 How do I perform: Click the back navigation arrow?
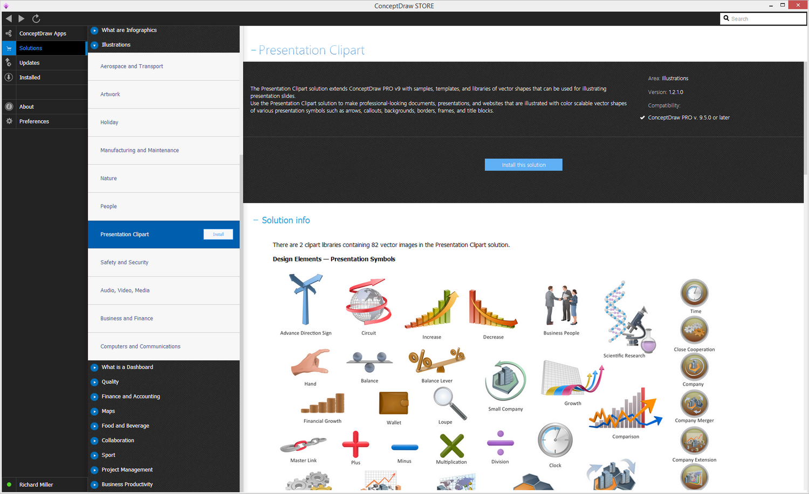(x=9, y=18)
